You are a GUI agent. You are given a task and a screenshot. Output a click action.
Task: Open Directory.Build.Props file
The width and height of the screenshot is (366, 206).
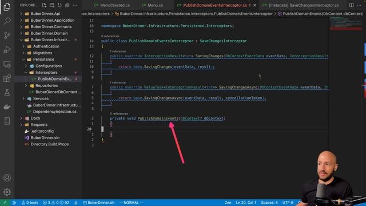click(50, 144)
